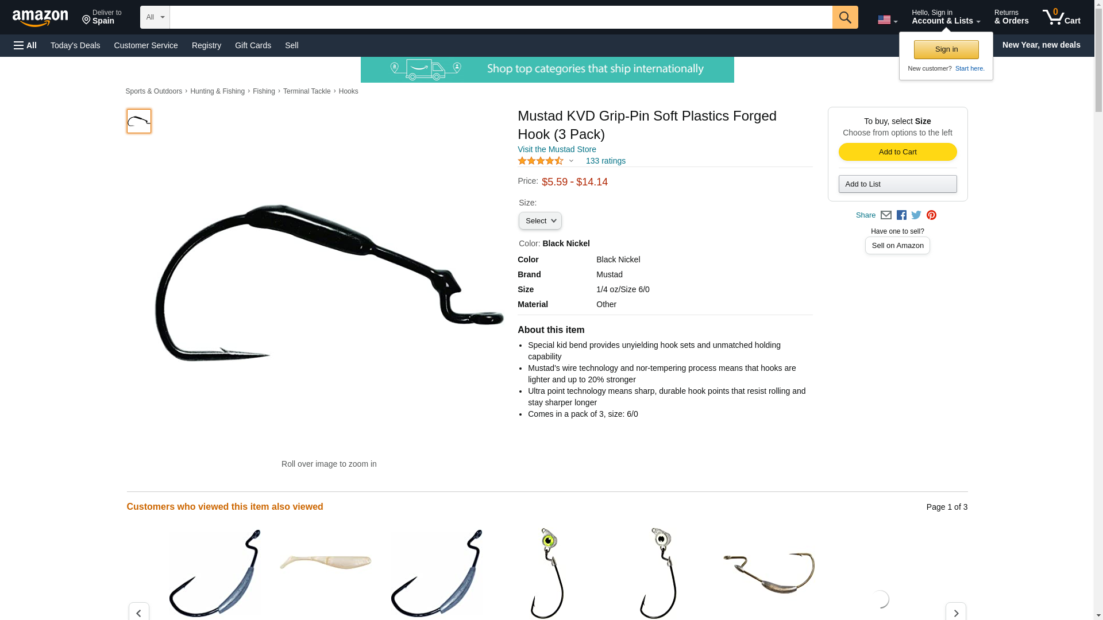Go to next carousel page arrow
1103x620 pixels.
pos(956,612)
